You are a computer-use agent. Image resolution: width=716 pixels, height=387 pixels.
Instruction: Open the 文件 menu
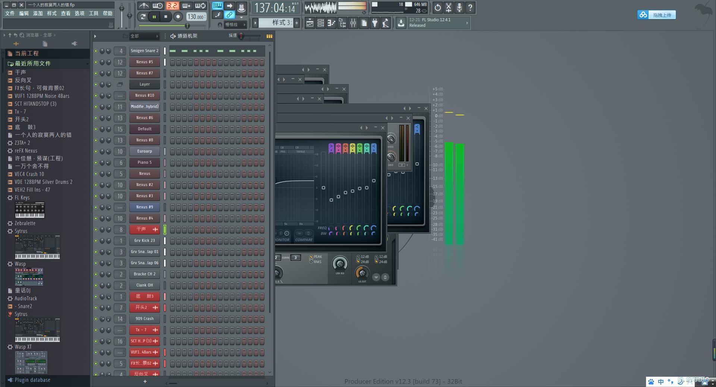pyautogui.click(x=10, y=13)
